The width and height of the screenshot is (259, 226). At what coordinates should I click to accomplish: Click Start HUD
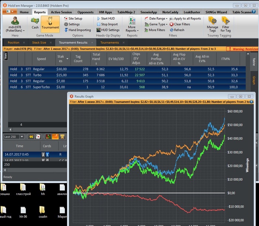[106, 19]
